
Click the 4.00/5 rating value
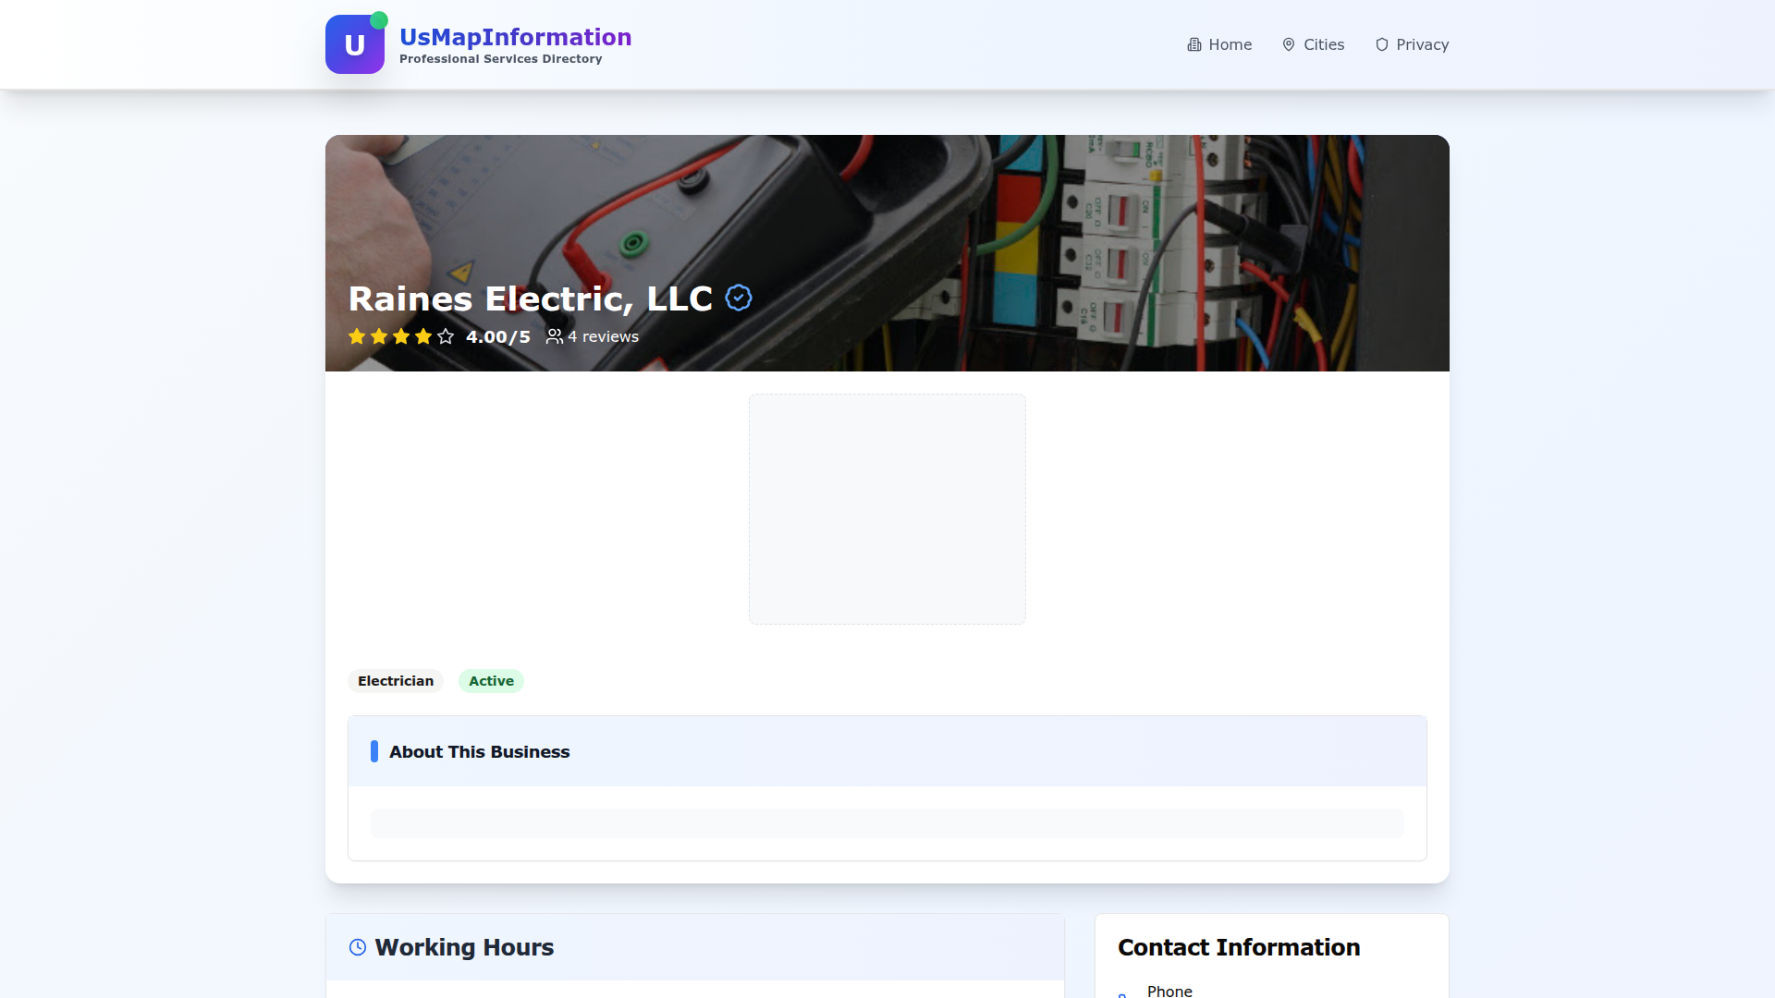coord(498,336)
